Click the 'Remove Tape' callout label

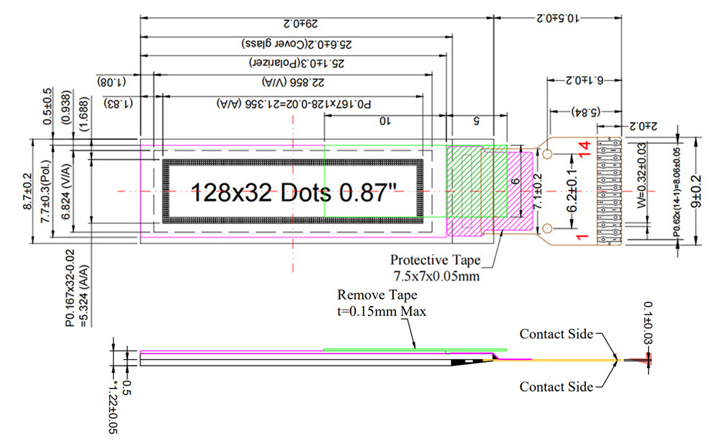pyautogui.click(x=377, y=294)
